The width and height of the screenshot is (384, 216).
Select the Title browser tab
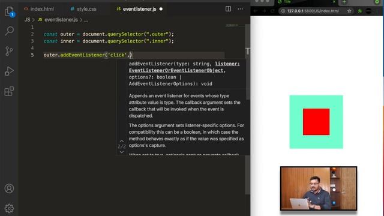coord(306,2)
